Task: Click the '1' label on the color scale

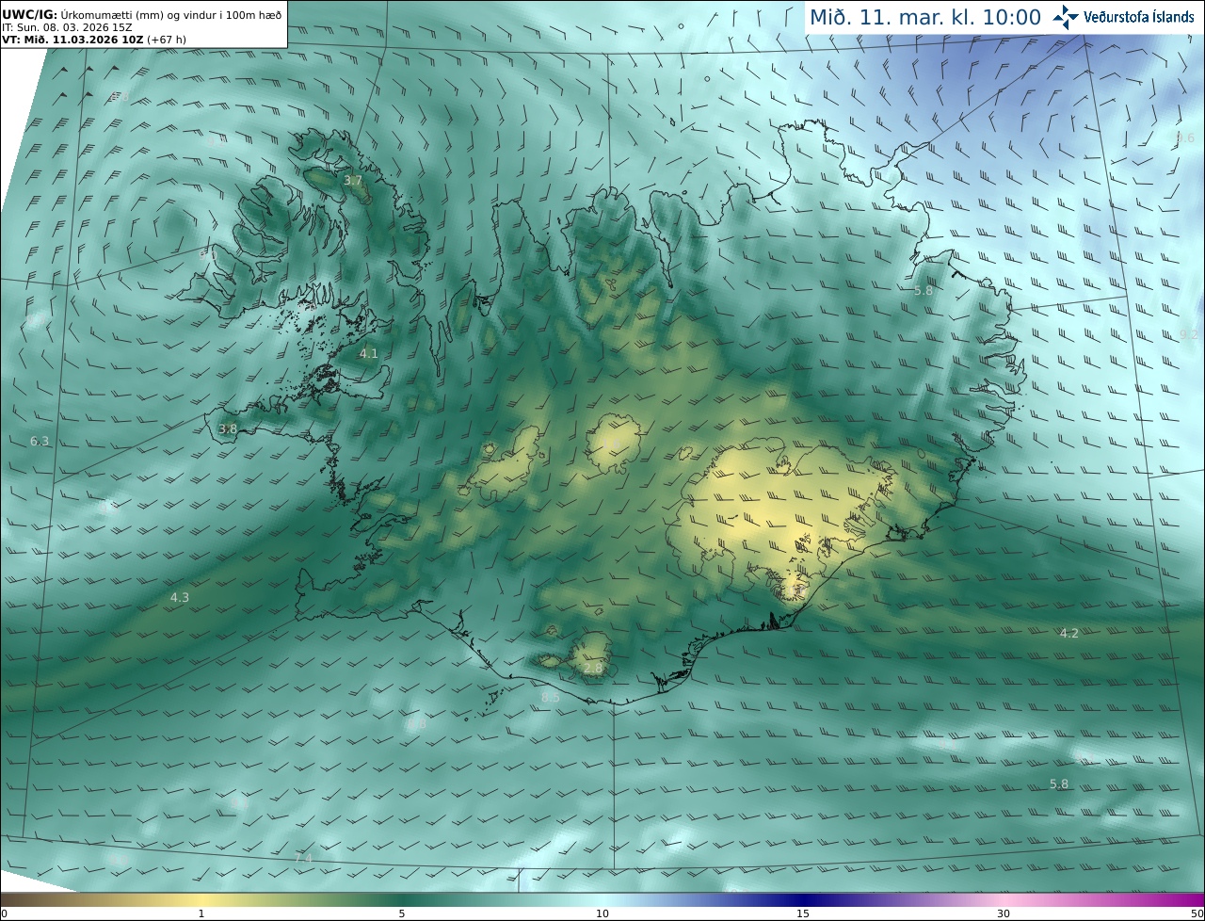Action: coord(201,913)
